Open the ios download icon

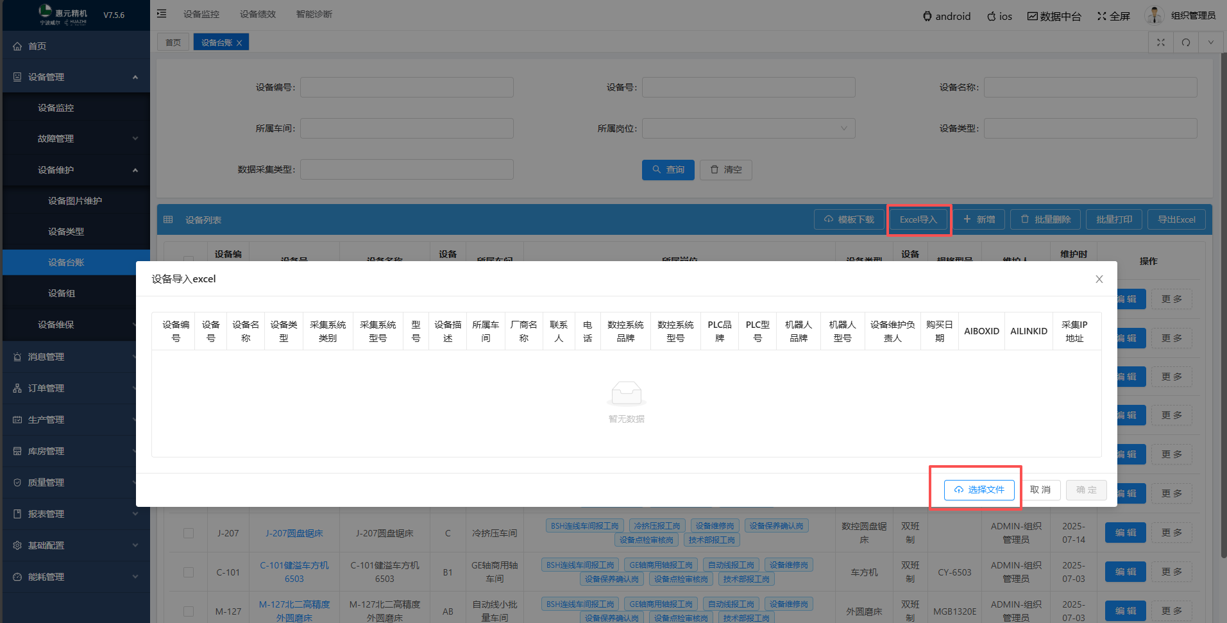tap(991, 16)
